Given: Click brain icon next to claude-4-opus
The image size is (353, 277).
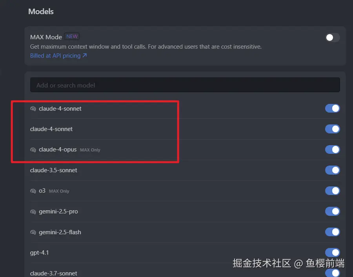Looking at the screenshot, I should click(x=33, y=150).
